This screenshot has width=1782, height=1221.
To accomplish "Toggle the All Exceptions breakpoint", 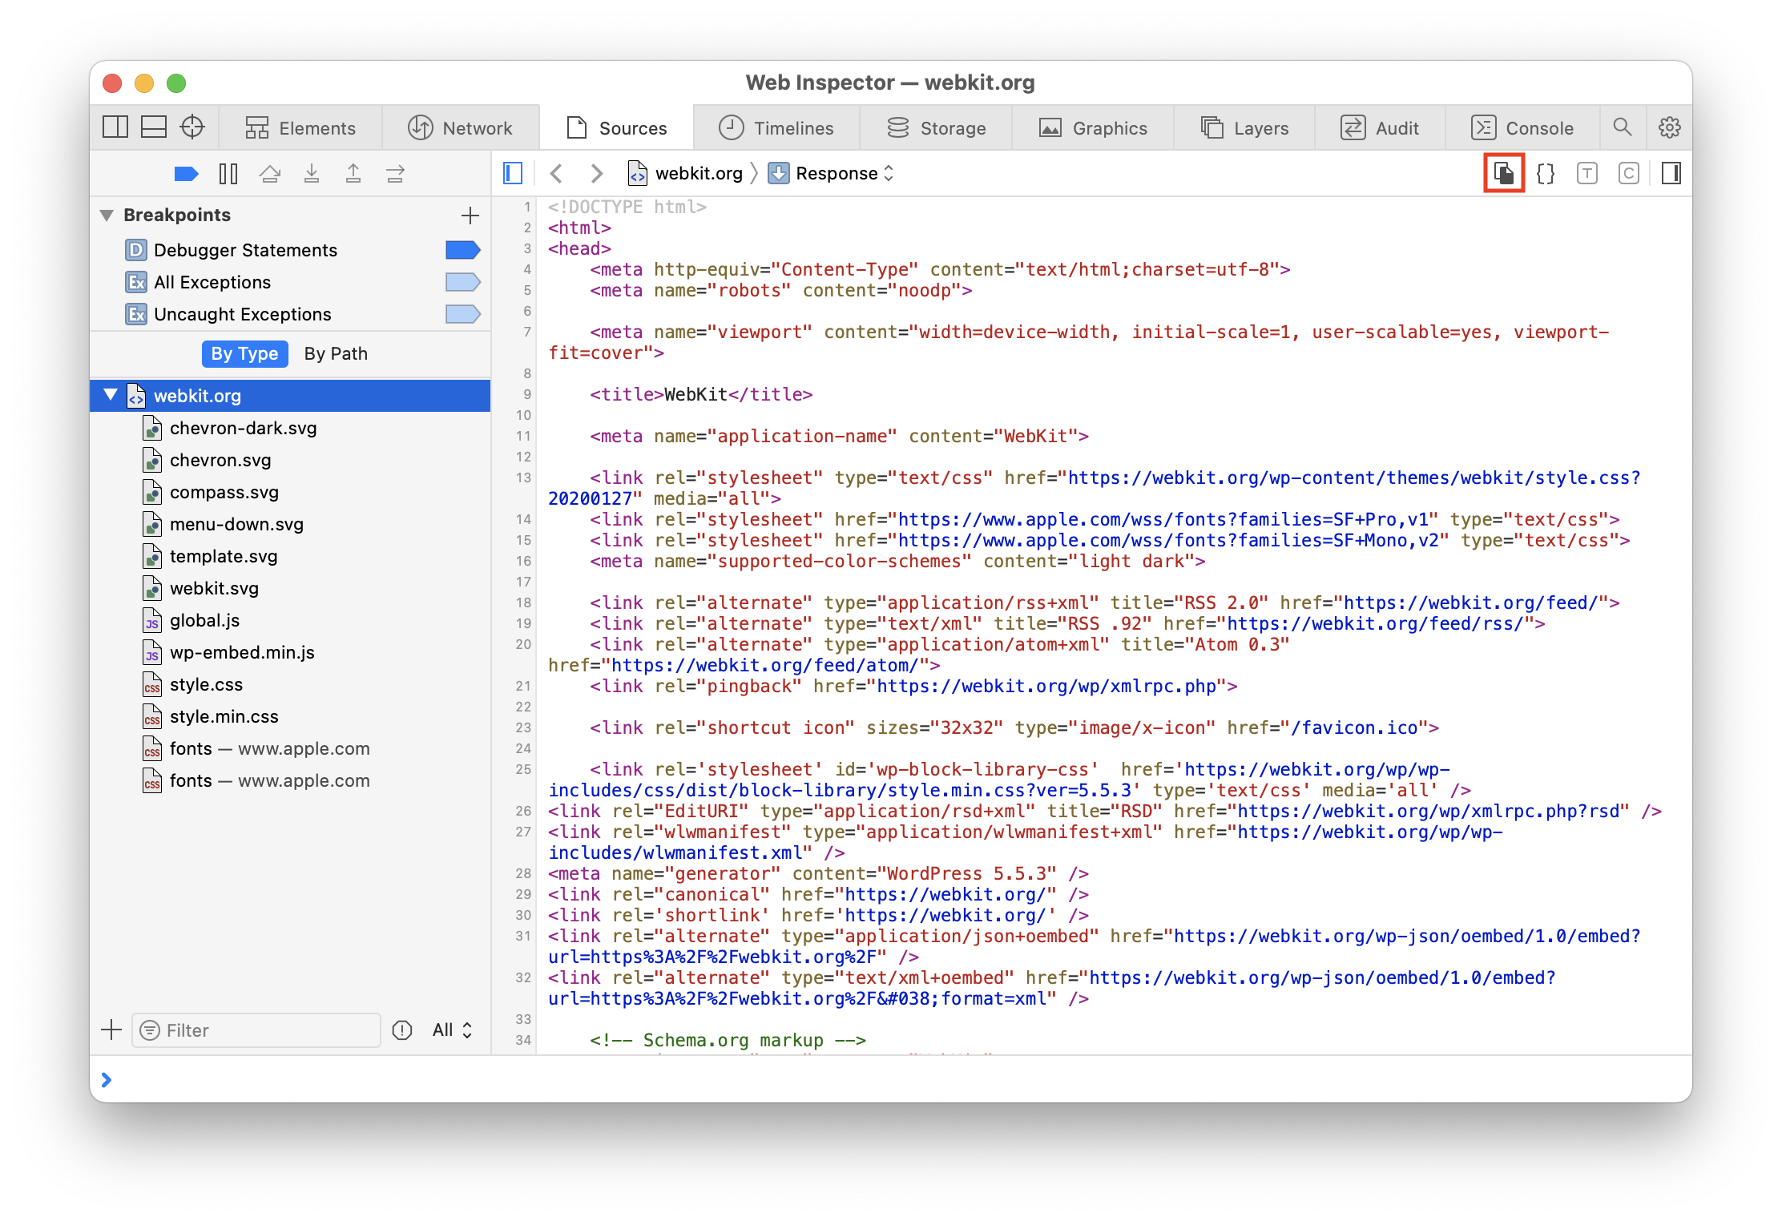I will point(463,282).
